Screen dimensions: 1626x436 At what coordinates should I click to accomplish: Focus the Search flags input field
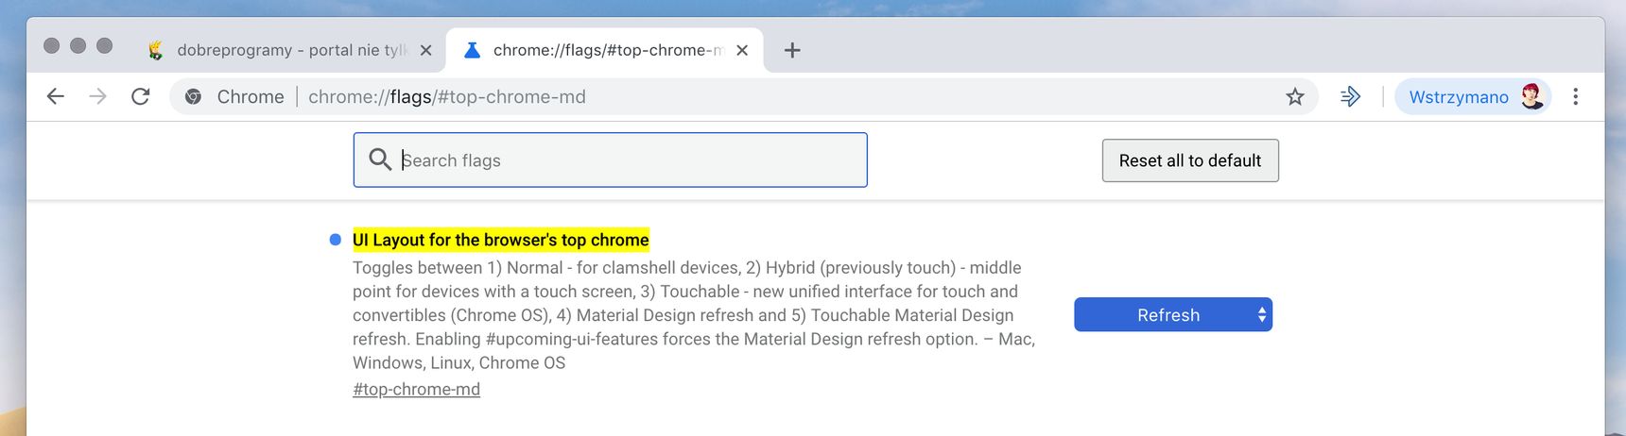(611, 159)
